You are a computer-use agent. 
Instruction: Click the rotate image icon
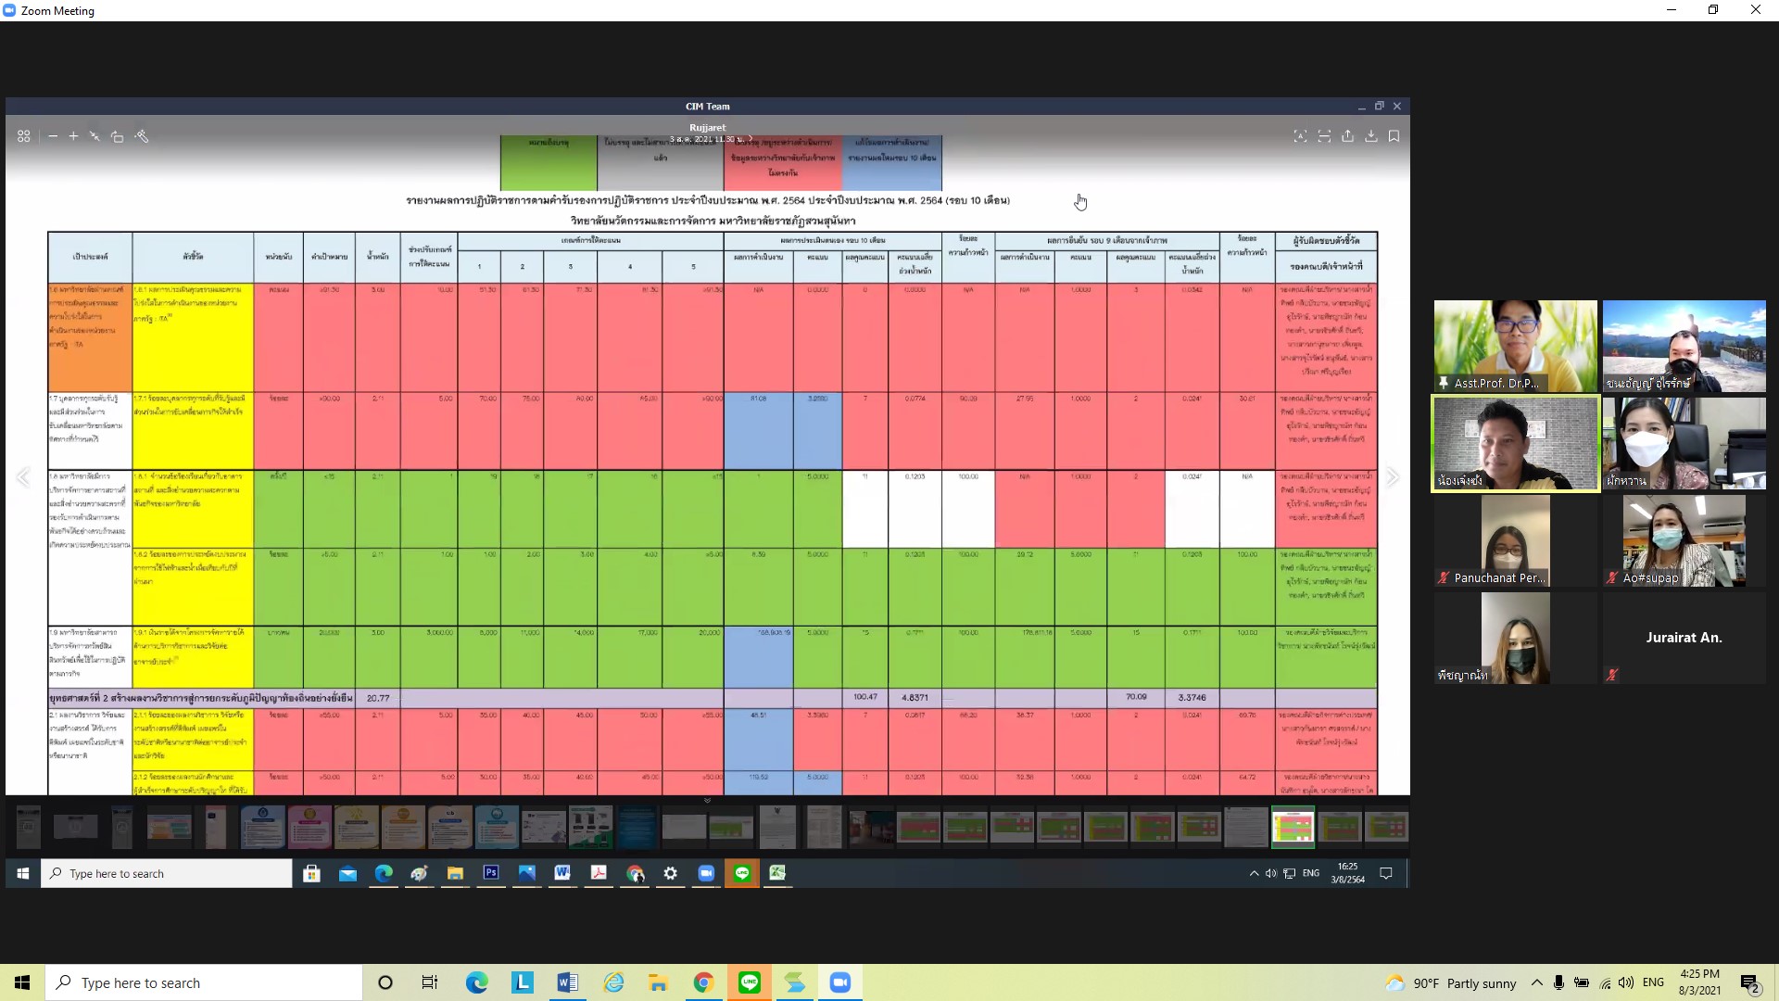[117, 136]
